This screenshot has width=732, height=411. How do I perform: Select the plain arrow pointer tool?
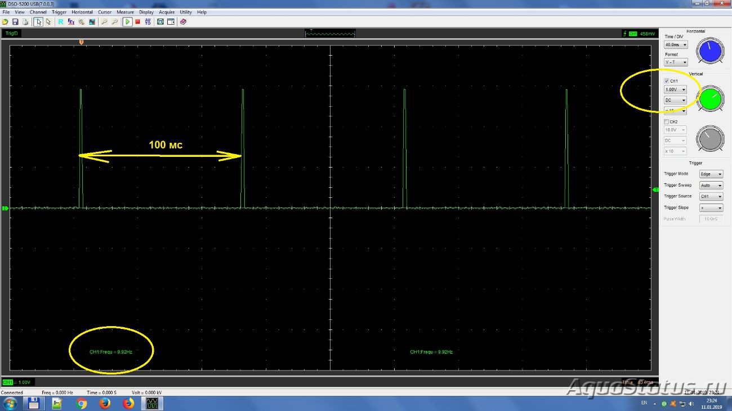[x=48, y=22]
